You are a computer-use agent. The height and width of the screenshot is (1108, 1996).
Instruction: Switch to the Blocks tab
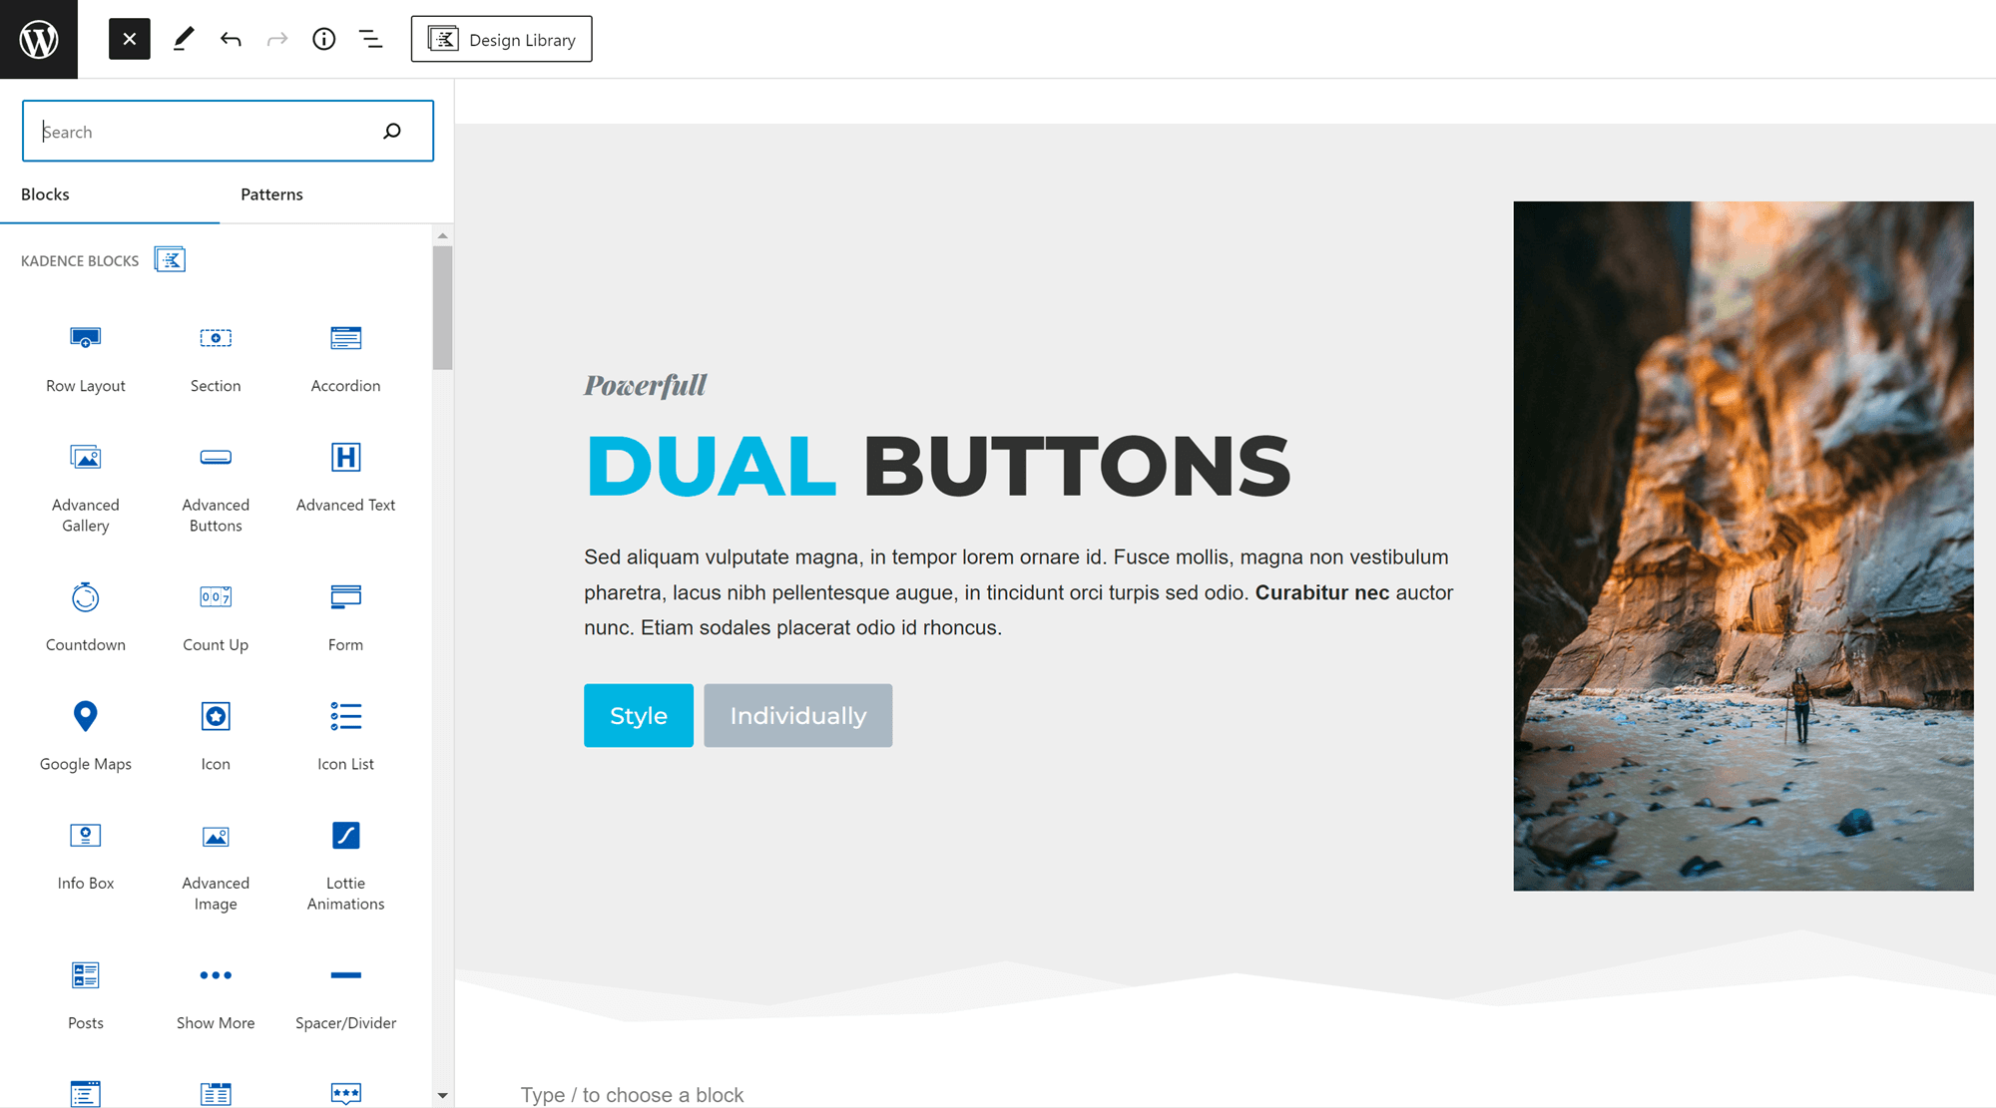[x=44, y=193]
